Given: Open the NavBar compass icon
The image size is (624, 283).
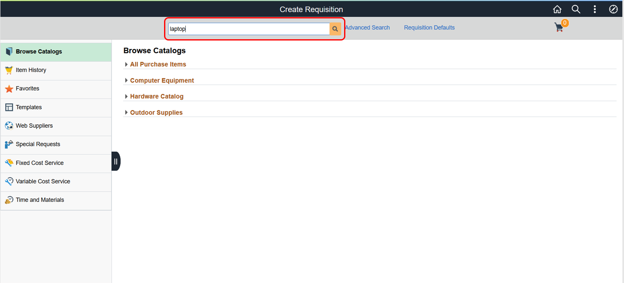Looking at the screenshot, I should (x=613, y=9).
